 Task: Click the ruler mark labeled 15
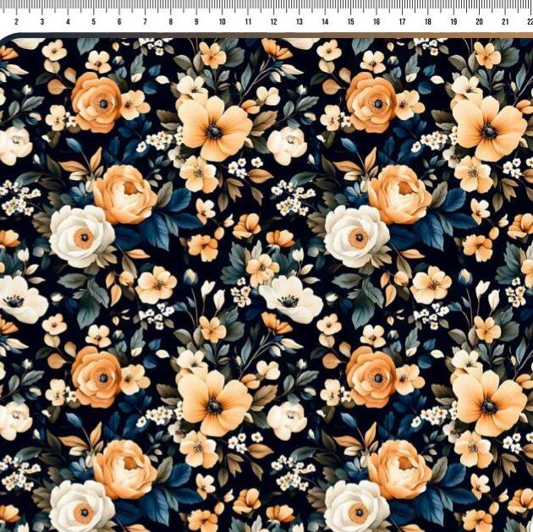351,22
